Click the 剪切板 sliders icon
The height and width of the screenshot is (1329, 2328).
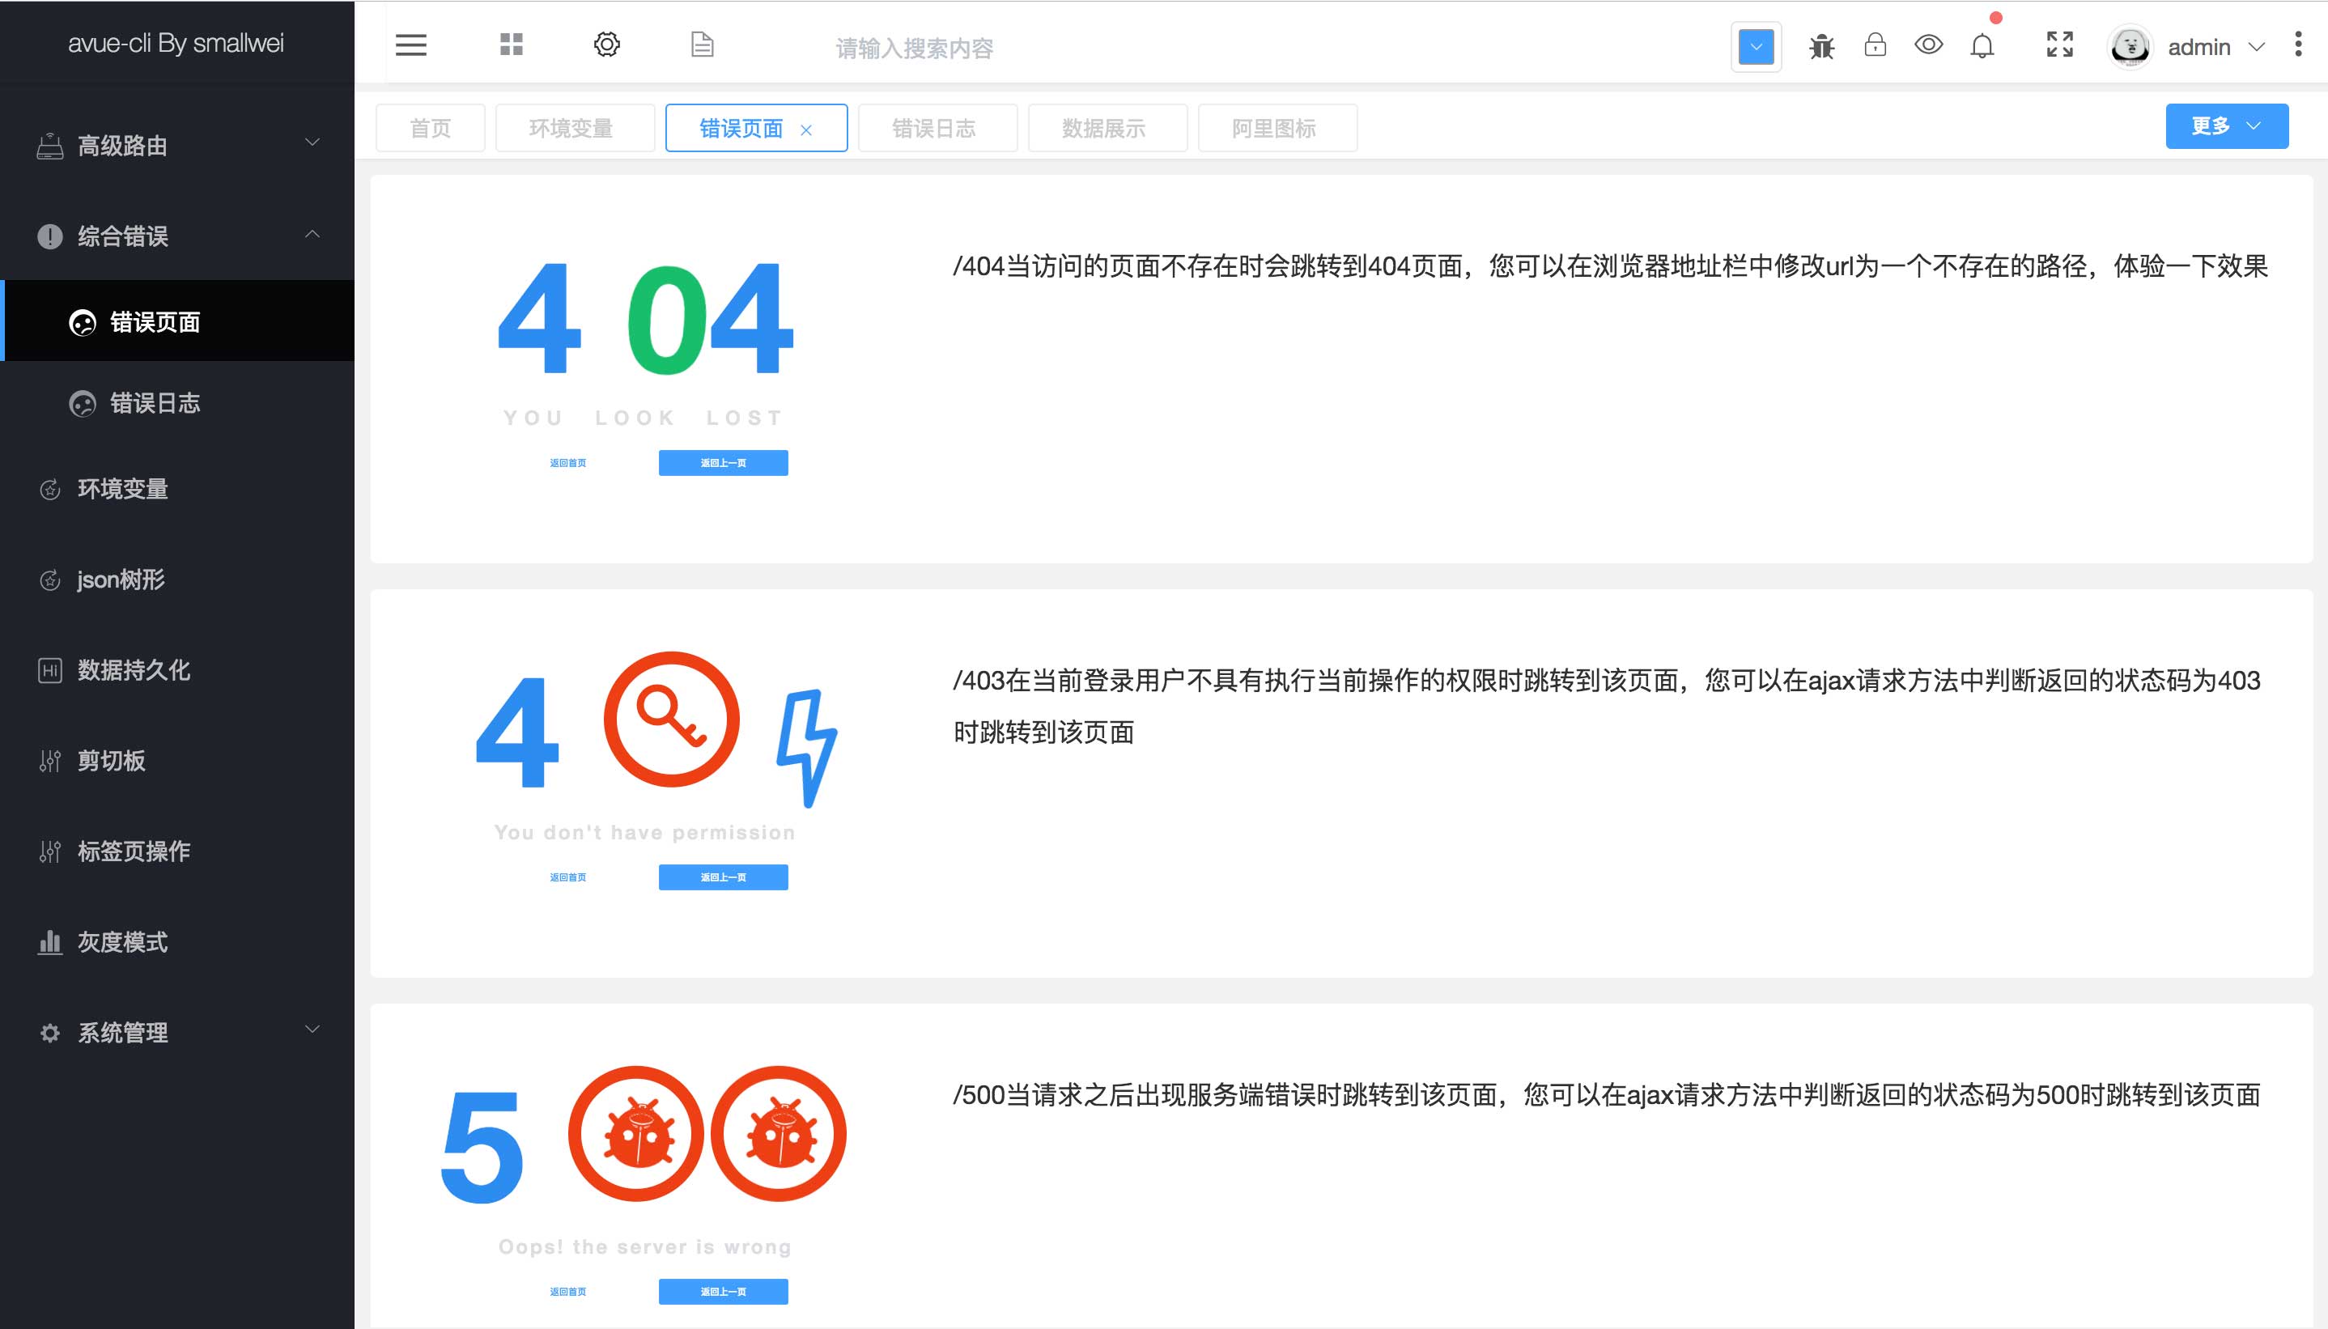[49, 760]
